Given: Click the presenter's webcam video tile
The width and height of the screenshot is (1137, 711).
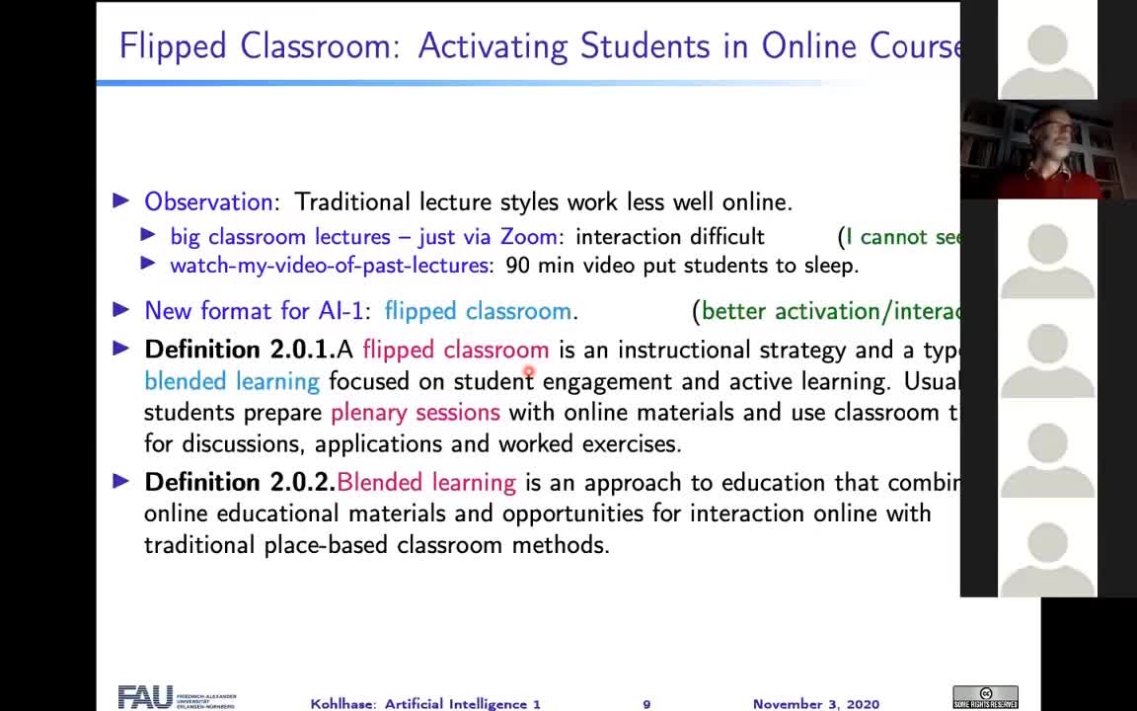Looking at the screenshot, I should click(x=1047, y=150).
